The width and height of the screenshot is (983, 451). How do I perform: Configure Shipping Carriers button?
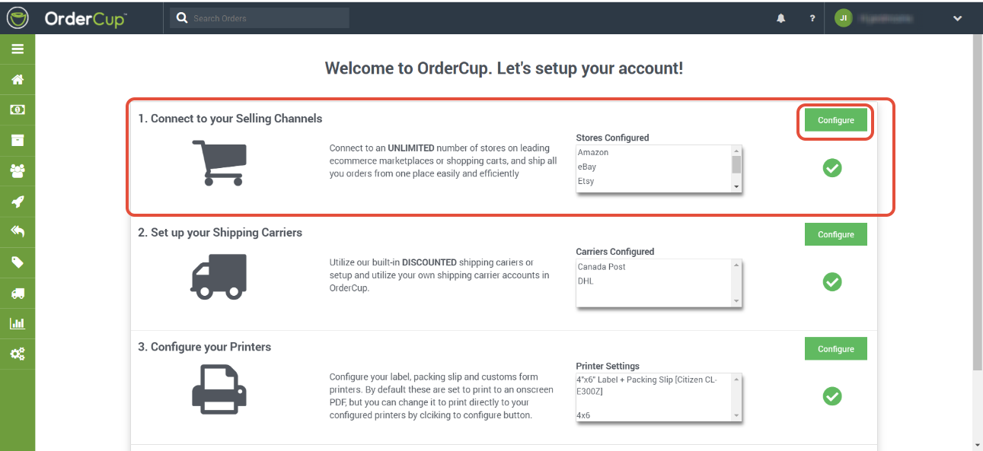[x=836, y=234]
